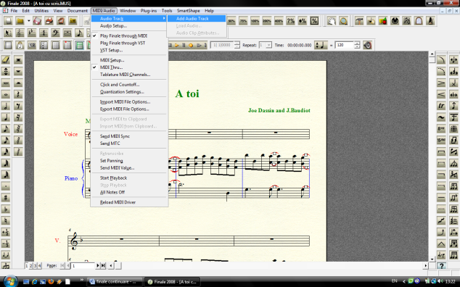Screen dimensions: 460x287
Task: Select the Zoom magnifier tool
Action: point(343,21)
